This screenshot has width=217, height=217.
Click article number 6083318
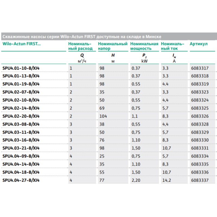[200, 76]
